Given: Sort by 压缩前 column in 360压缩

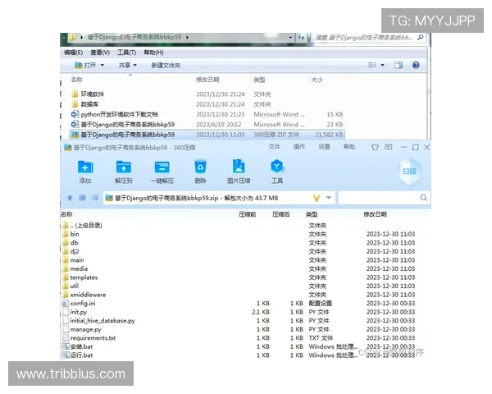Looking at the screenshot, I should point(248,214).
